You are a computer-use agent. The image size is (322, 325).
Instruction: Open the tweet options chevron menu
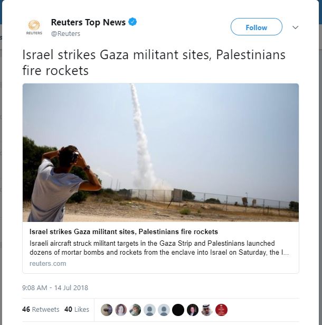[x=295, y=27]
